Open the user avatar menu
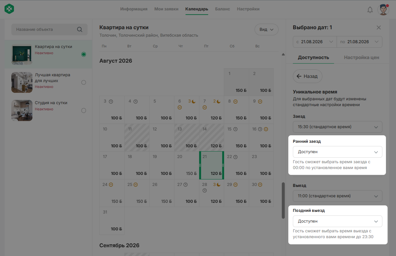Image resolution: width=396 pixels, height=256 pixels. [383, 9]
